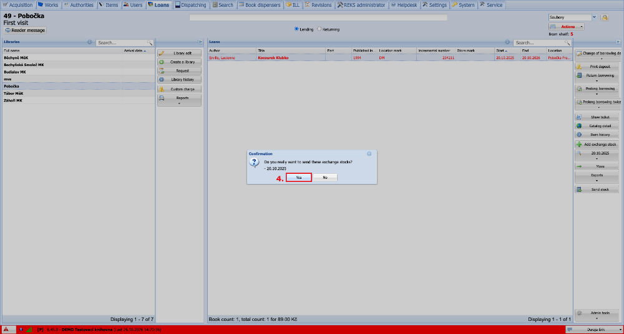Select the Kocourek Klubko loan title
The height and width of the screenshot is (334, 624).
pos(273,58)
